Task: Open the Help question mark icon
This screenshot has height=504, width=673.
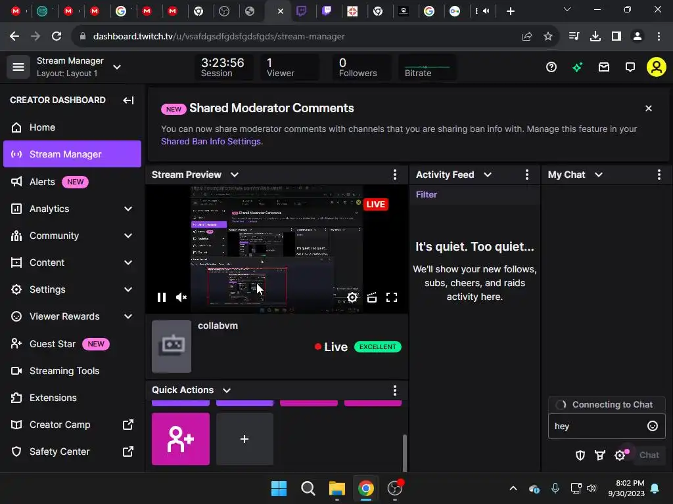Action: [551, 67]
